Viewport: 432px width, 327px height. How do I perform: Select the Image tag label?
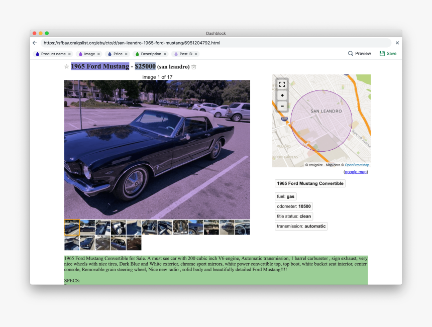89,54
